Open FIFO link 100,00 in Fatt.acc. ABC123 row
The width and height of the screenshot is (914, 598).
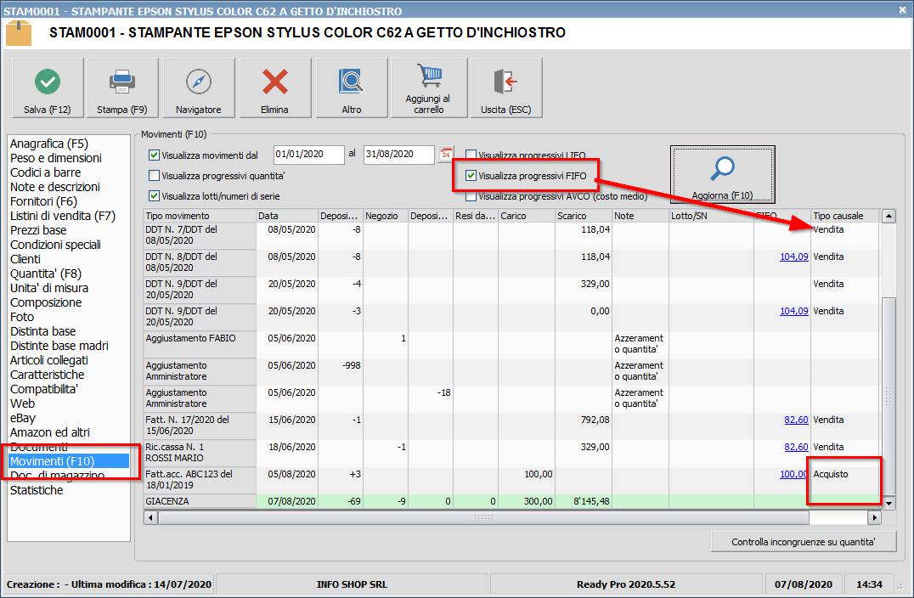(794, 475)
